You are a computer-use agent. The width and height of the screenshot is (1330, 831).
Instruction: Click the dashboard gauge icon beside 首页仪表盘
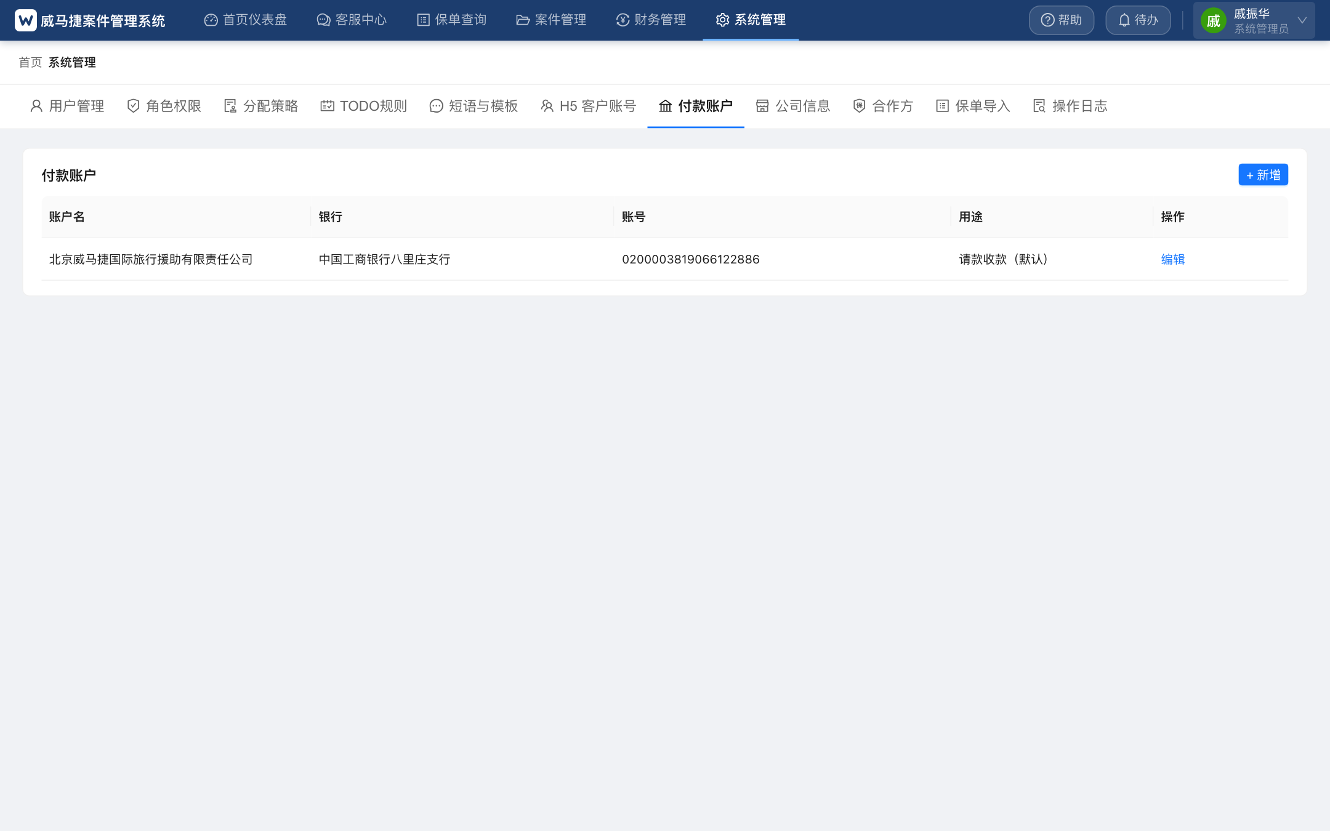[211, 20]
